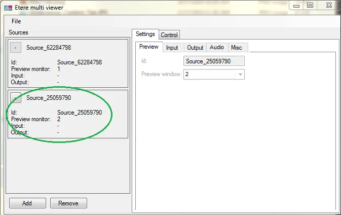Click the Remove source button

(68, 203)
